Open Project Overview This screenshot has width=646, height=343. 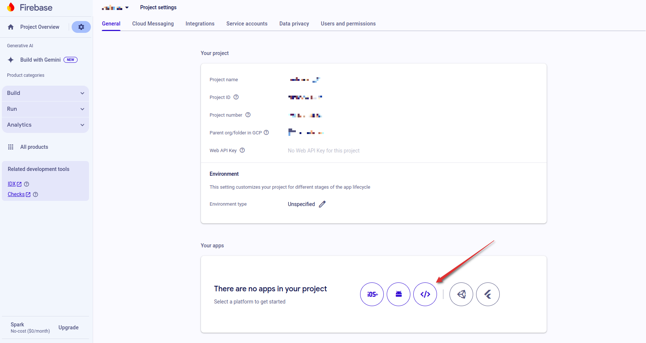[x=40, y=27]
